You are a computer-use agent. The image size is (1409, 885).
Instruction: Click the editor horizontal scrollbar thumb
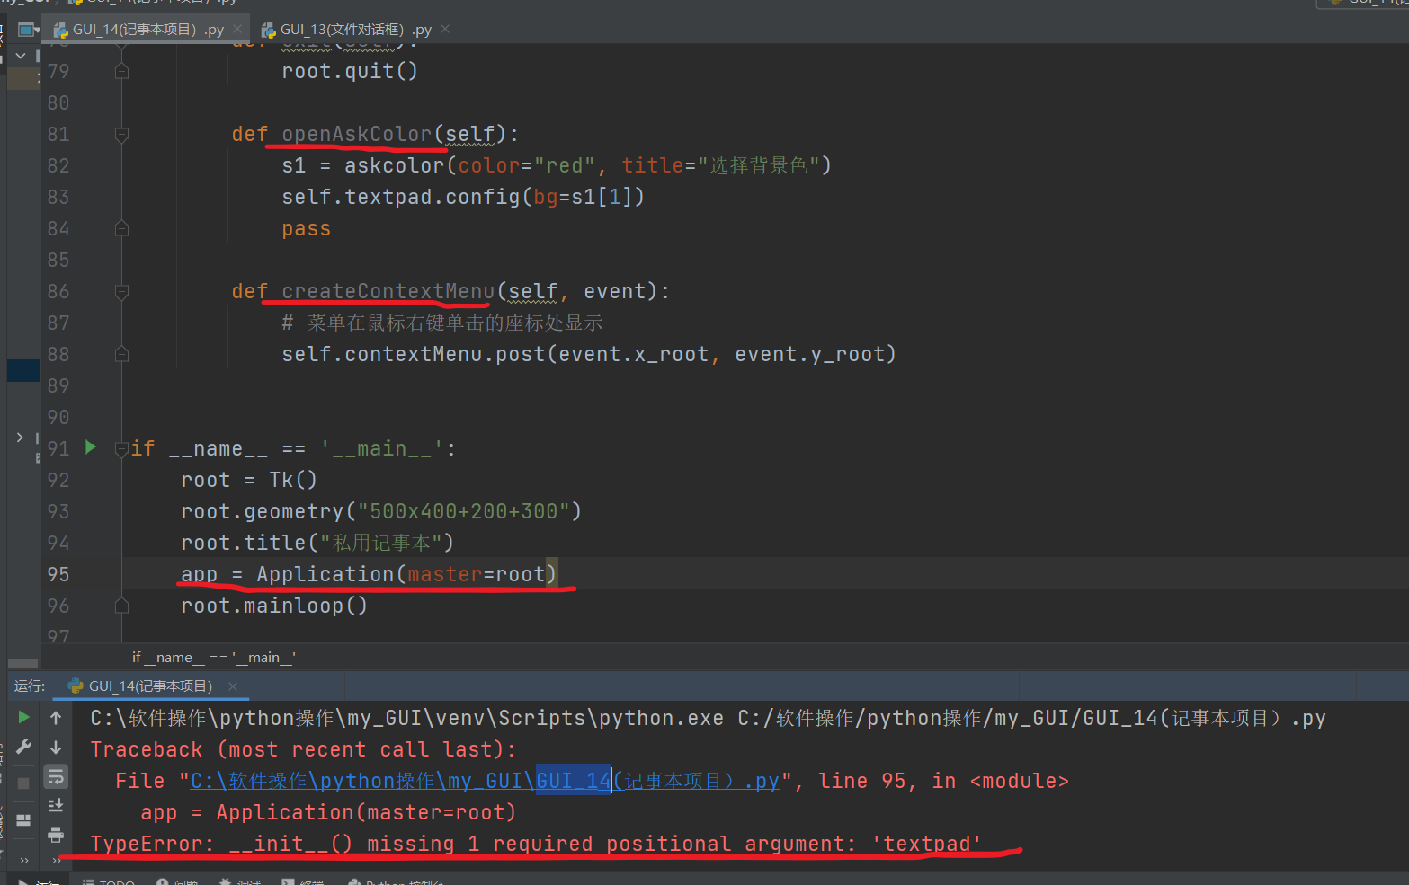tap(22, 665)
